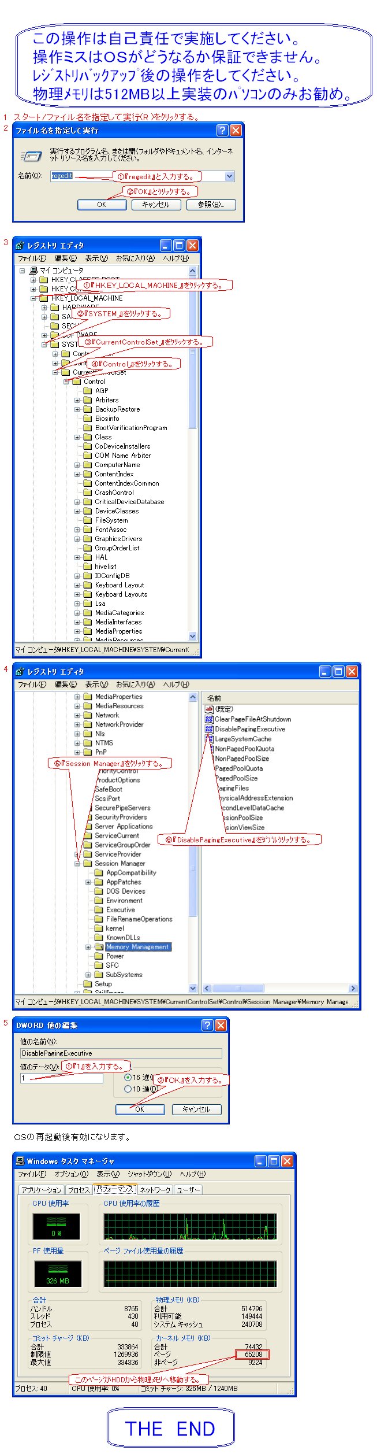
Task: Click the Biosinfo folder icon
Action: [x=87, y=419]
